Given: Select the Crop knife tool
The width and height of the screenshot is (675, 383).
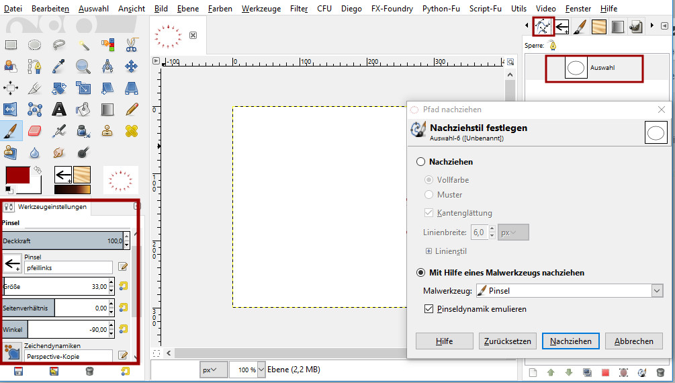Looking at the screenshot, I should click(x=34, y=88).
